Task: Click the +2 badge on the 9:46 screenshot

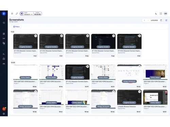Action: [x=114, y=36]
